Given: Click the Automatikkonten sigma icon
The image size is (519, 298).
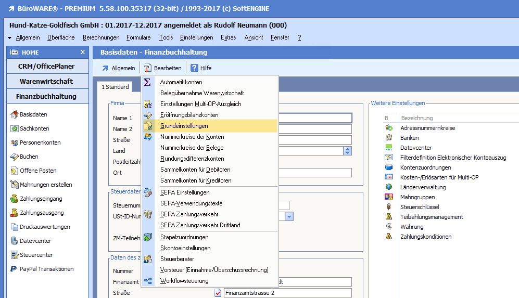Looking at the screenshot, I should (148, 82).
